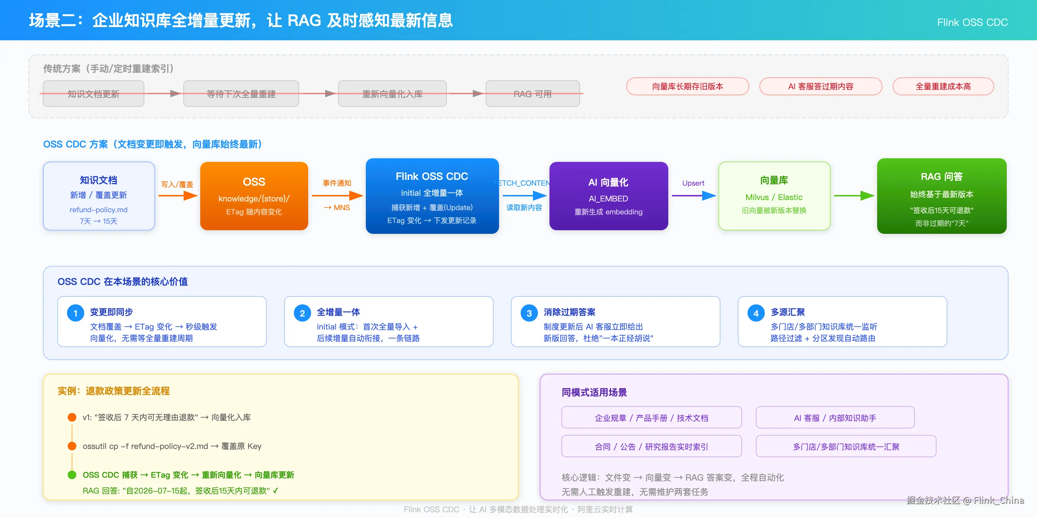Click the Flink OSS CDC header label
The width and height of the screenshot is (1037, 518).
(972, 23)
